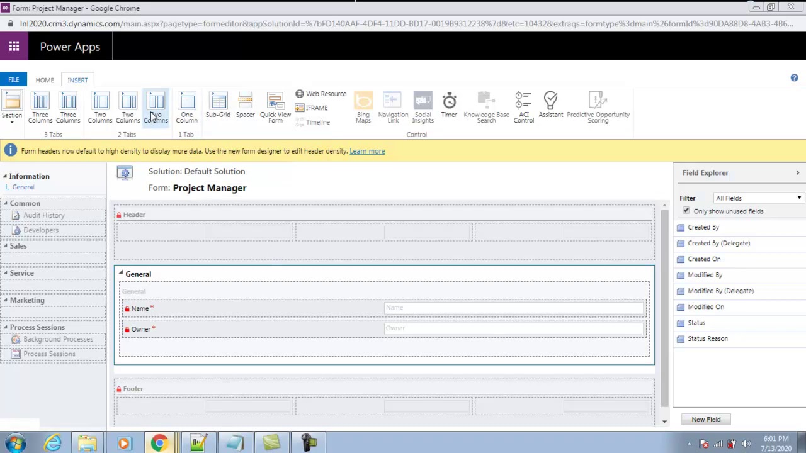Insert ACI Control

coord(523,108)
